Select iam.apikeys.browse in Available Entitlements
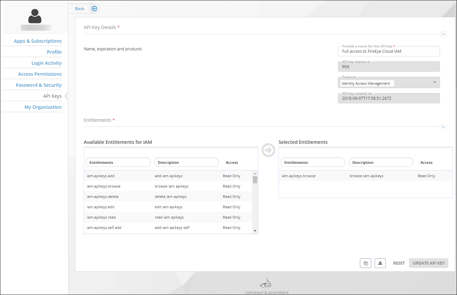457x295 pixels. click(168, 186)
